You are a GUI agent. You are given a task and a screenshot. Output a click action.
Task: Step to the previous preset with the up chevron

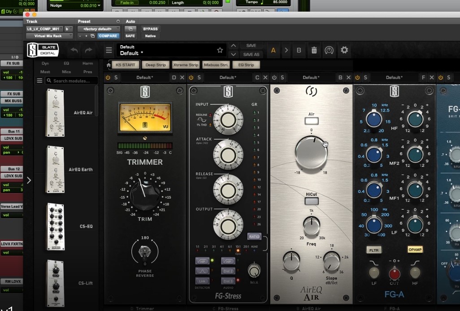click(x=233, y=46)
